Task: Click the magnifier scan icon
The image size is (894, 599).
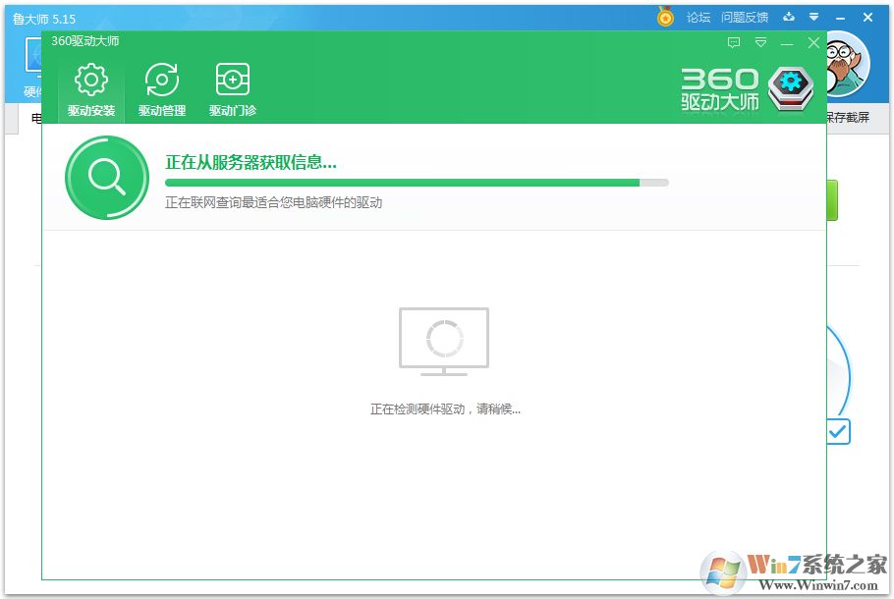Action: tap(106, 178)
